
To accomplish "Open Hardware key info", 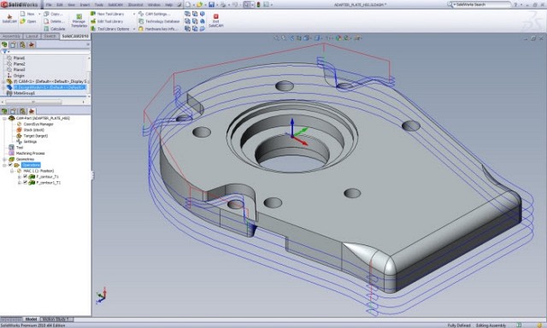I will [x=157, y=29].
